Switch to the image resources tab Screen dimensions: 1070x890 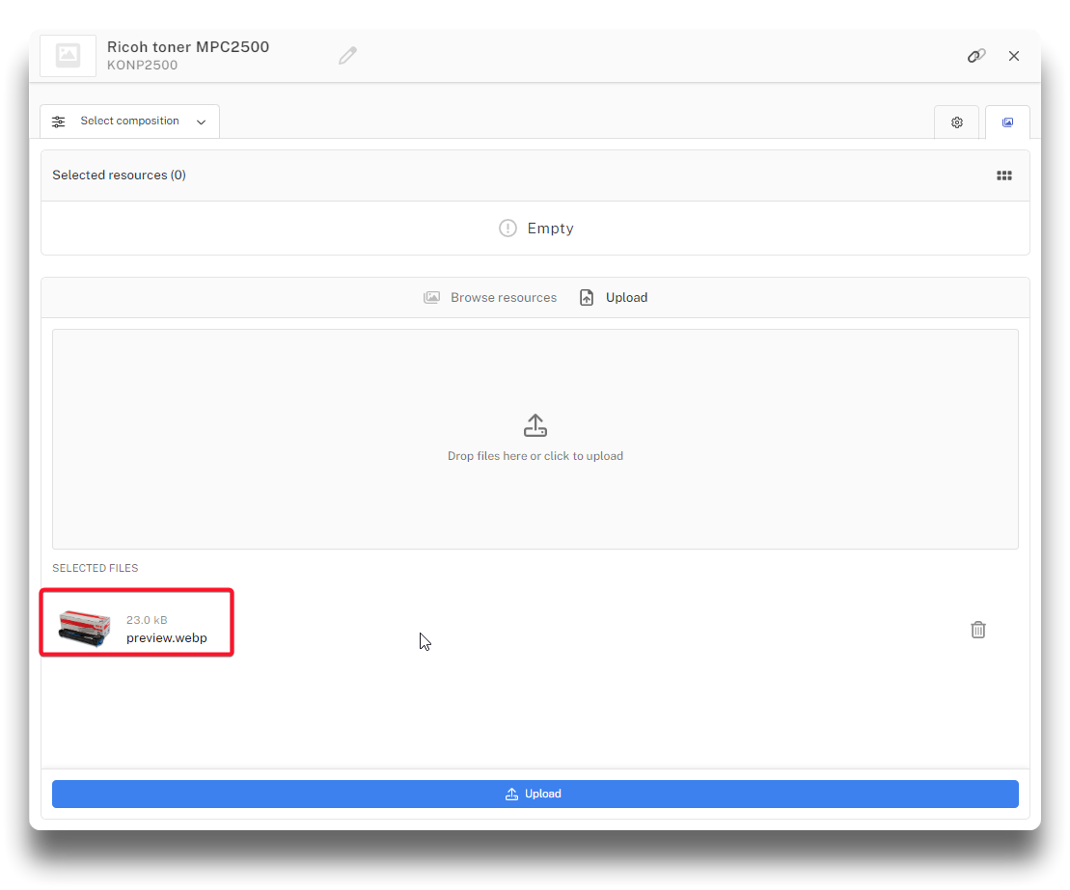[x=1007, y=122]
